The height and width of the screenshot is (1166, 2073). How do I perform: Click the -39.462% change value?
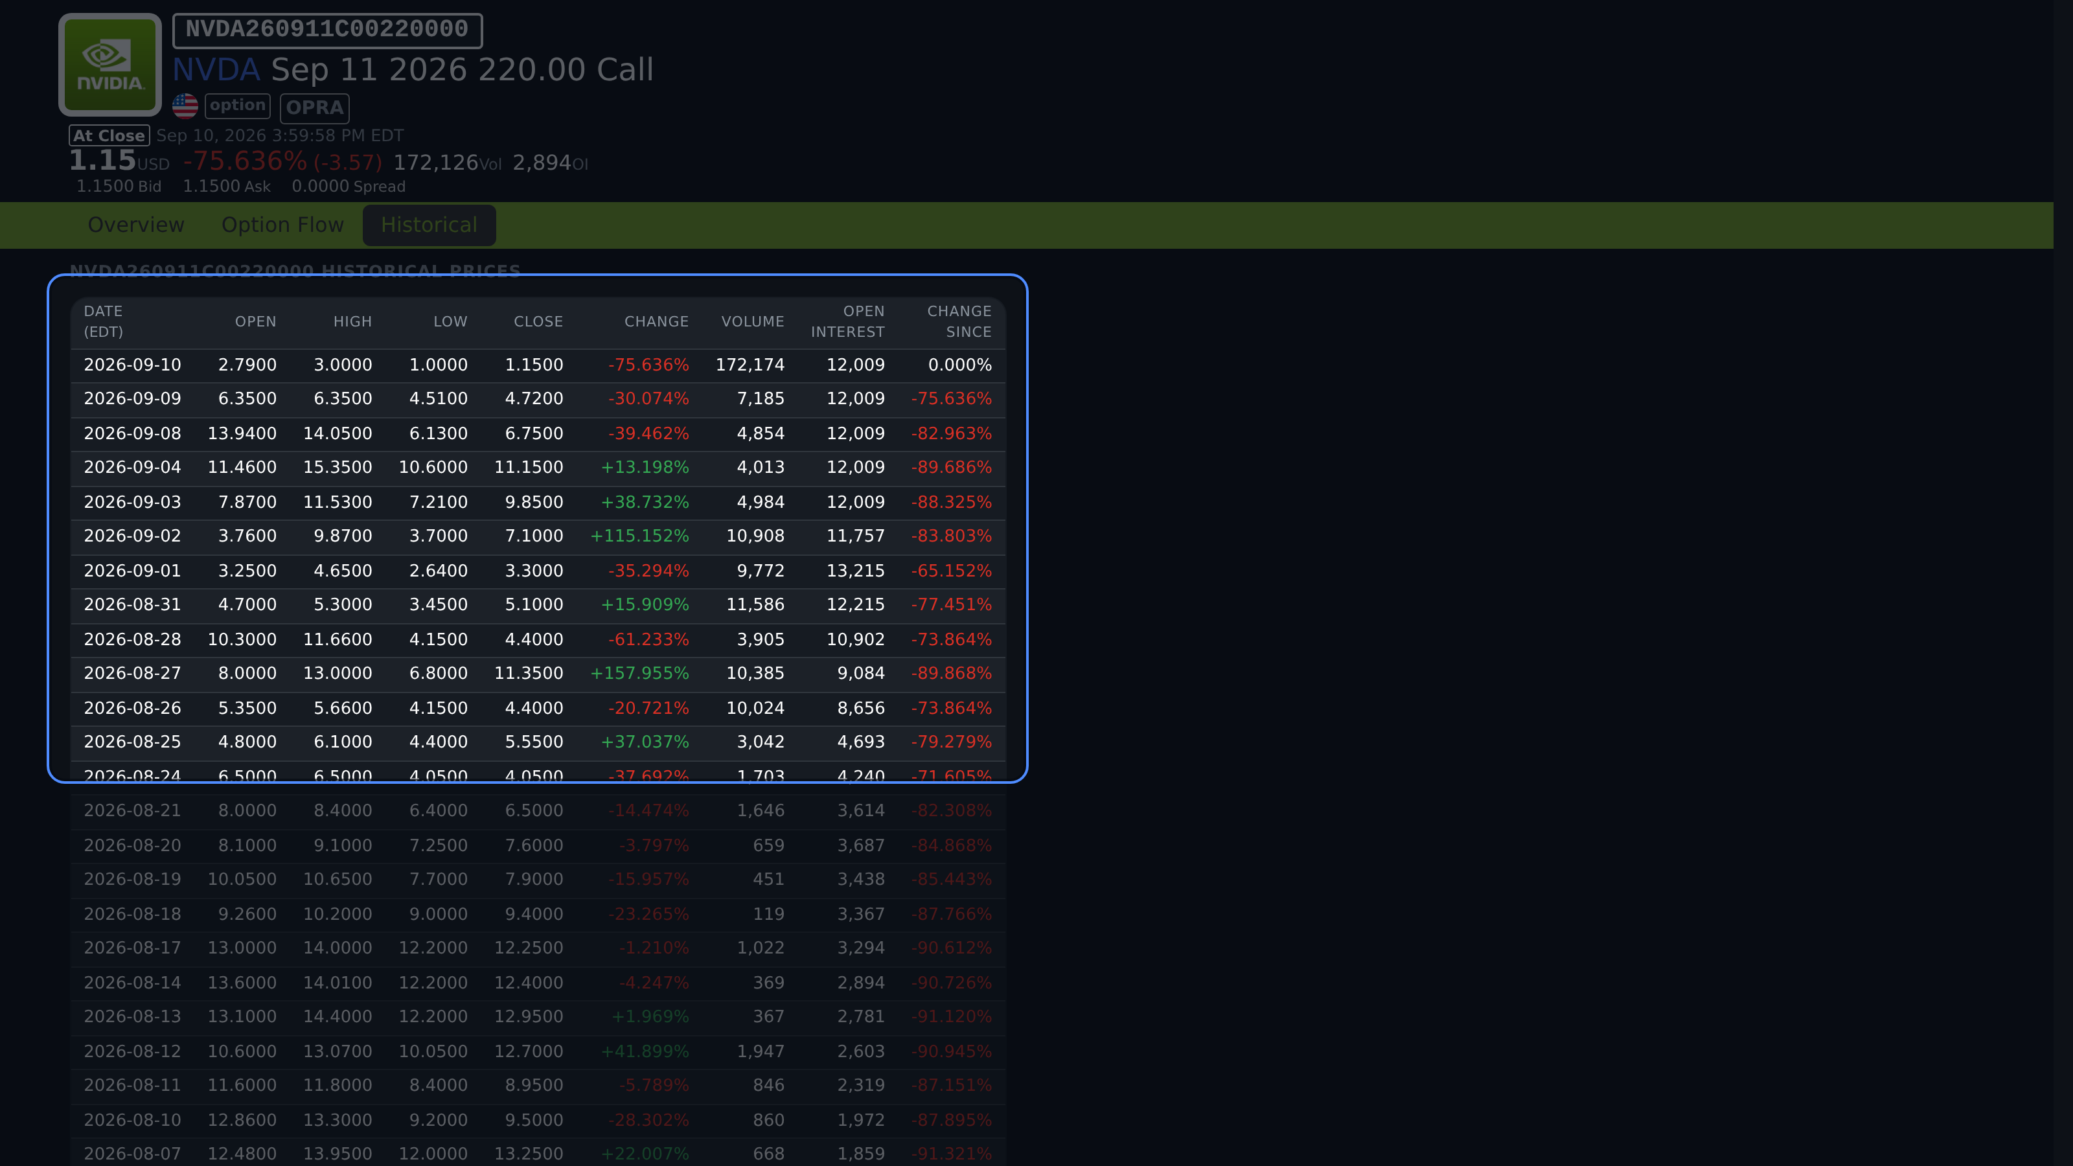648,434
